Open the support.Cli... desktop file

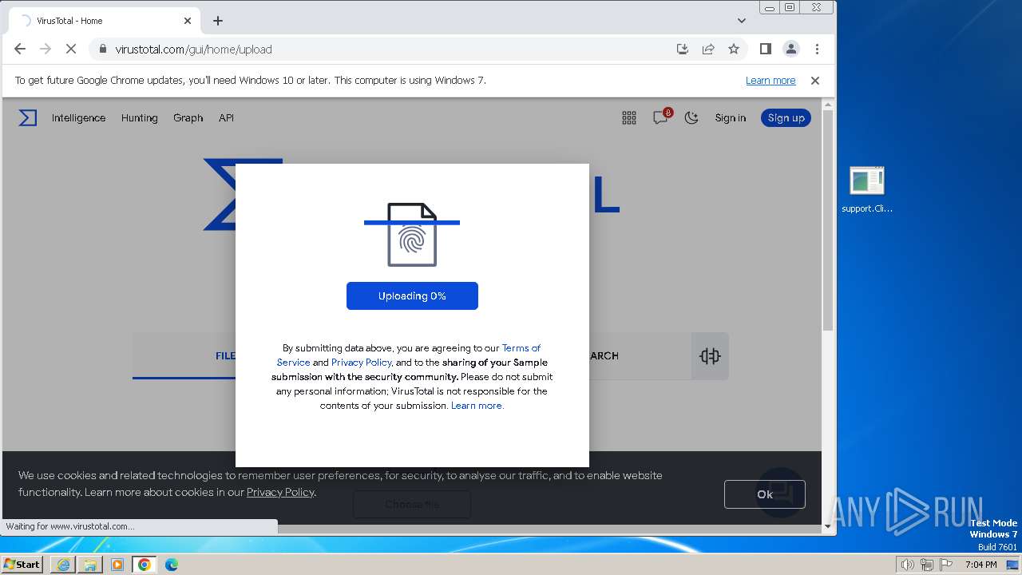(867, 190)
